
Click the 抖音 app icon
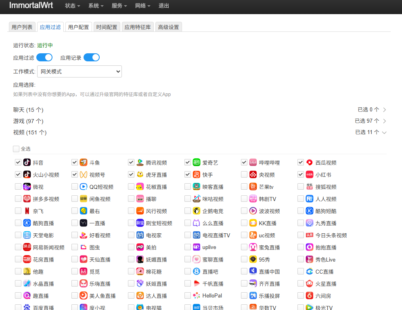click(27, 162)
